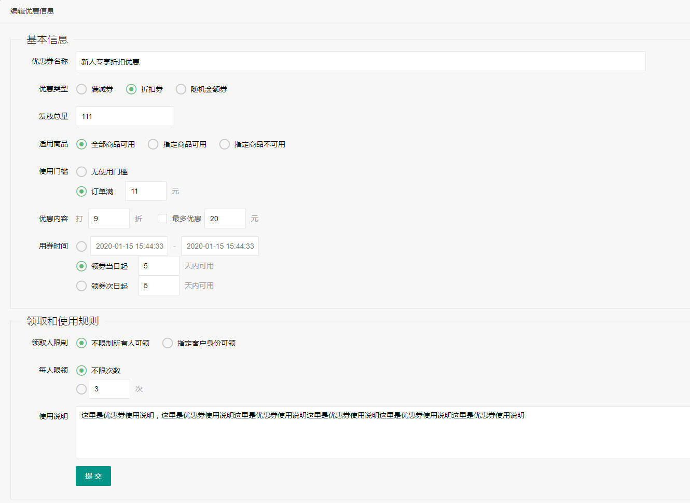Select 指定商品可用 radio option

click(x=153, y=144)
